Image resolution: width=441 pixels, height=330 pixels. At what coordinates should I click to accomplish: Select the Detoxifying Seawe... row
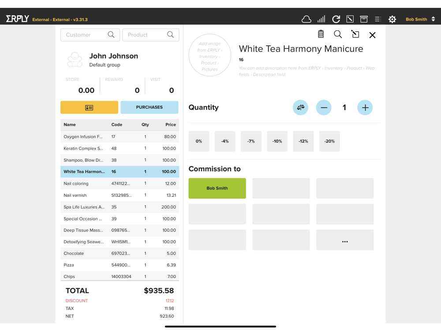click(120, 242)
